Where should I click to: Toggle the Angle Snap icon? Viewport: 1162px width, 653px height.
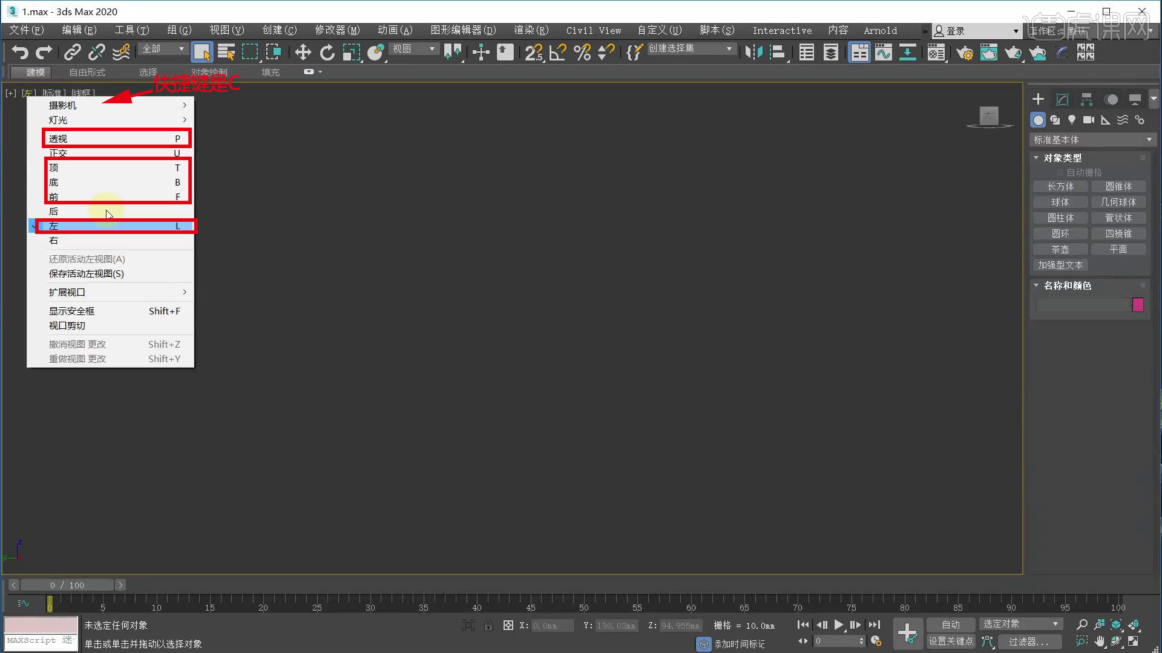558,53
